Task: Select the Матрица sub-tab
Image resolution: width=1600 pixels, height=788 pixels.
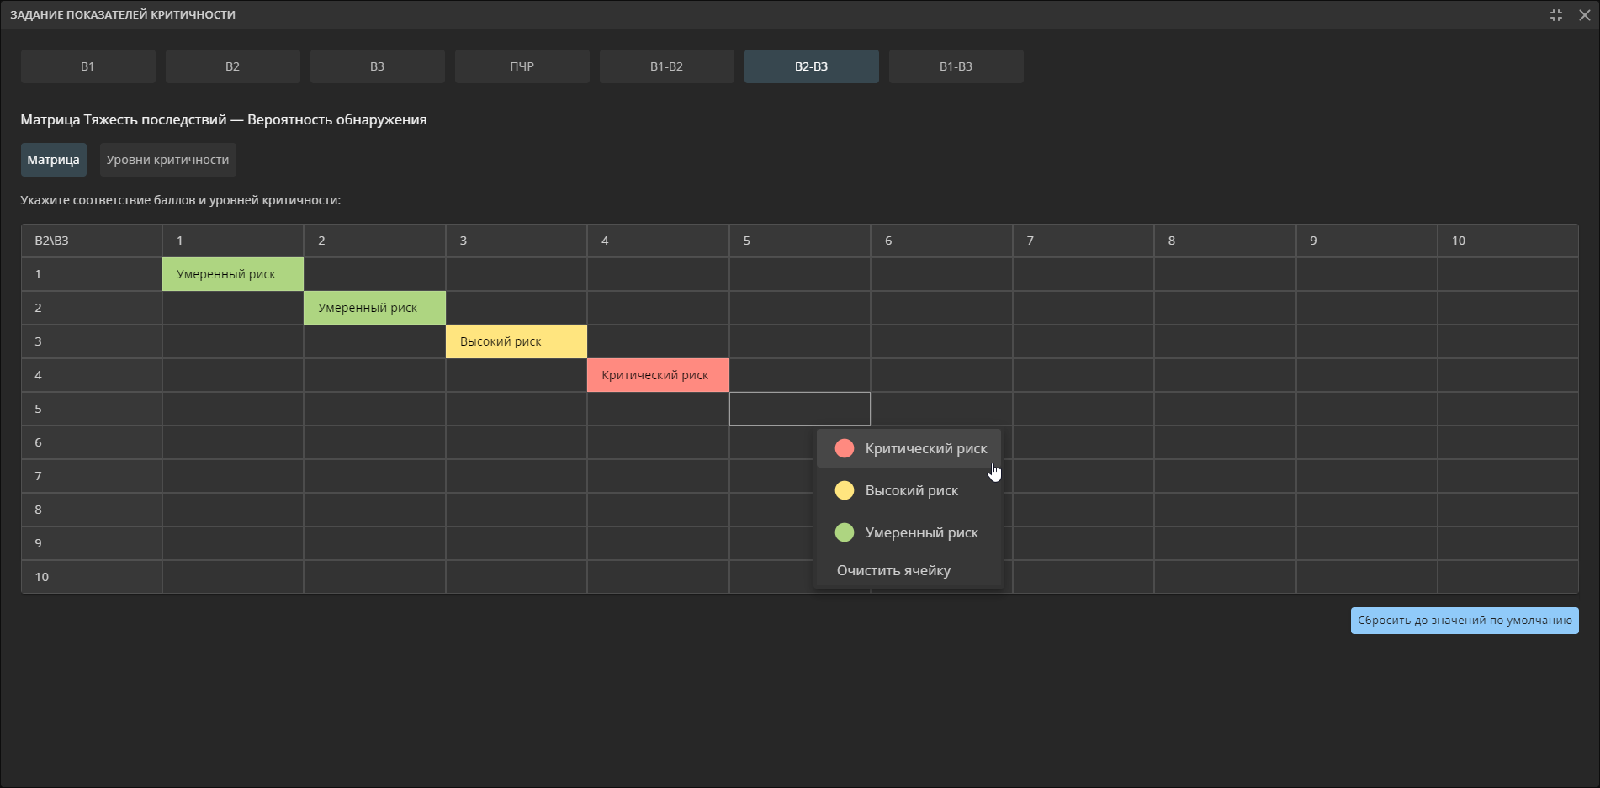Action: (x=54, y=160)
